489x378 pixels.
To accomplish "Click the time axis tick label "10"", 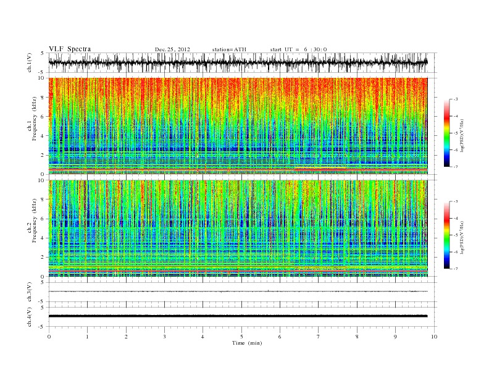I will tap(434, 337).
